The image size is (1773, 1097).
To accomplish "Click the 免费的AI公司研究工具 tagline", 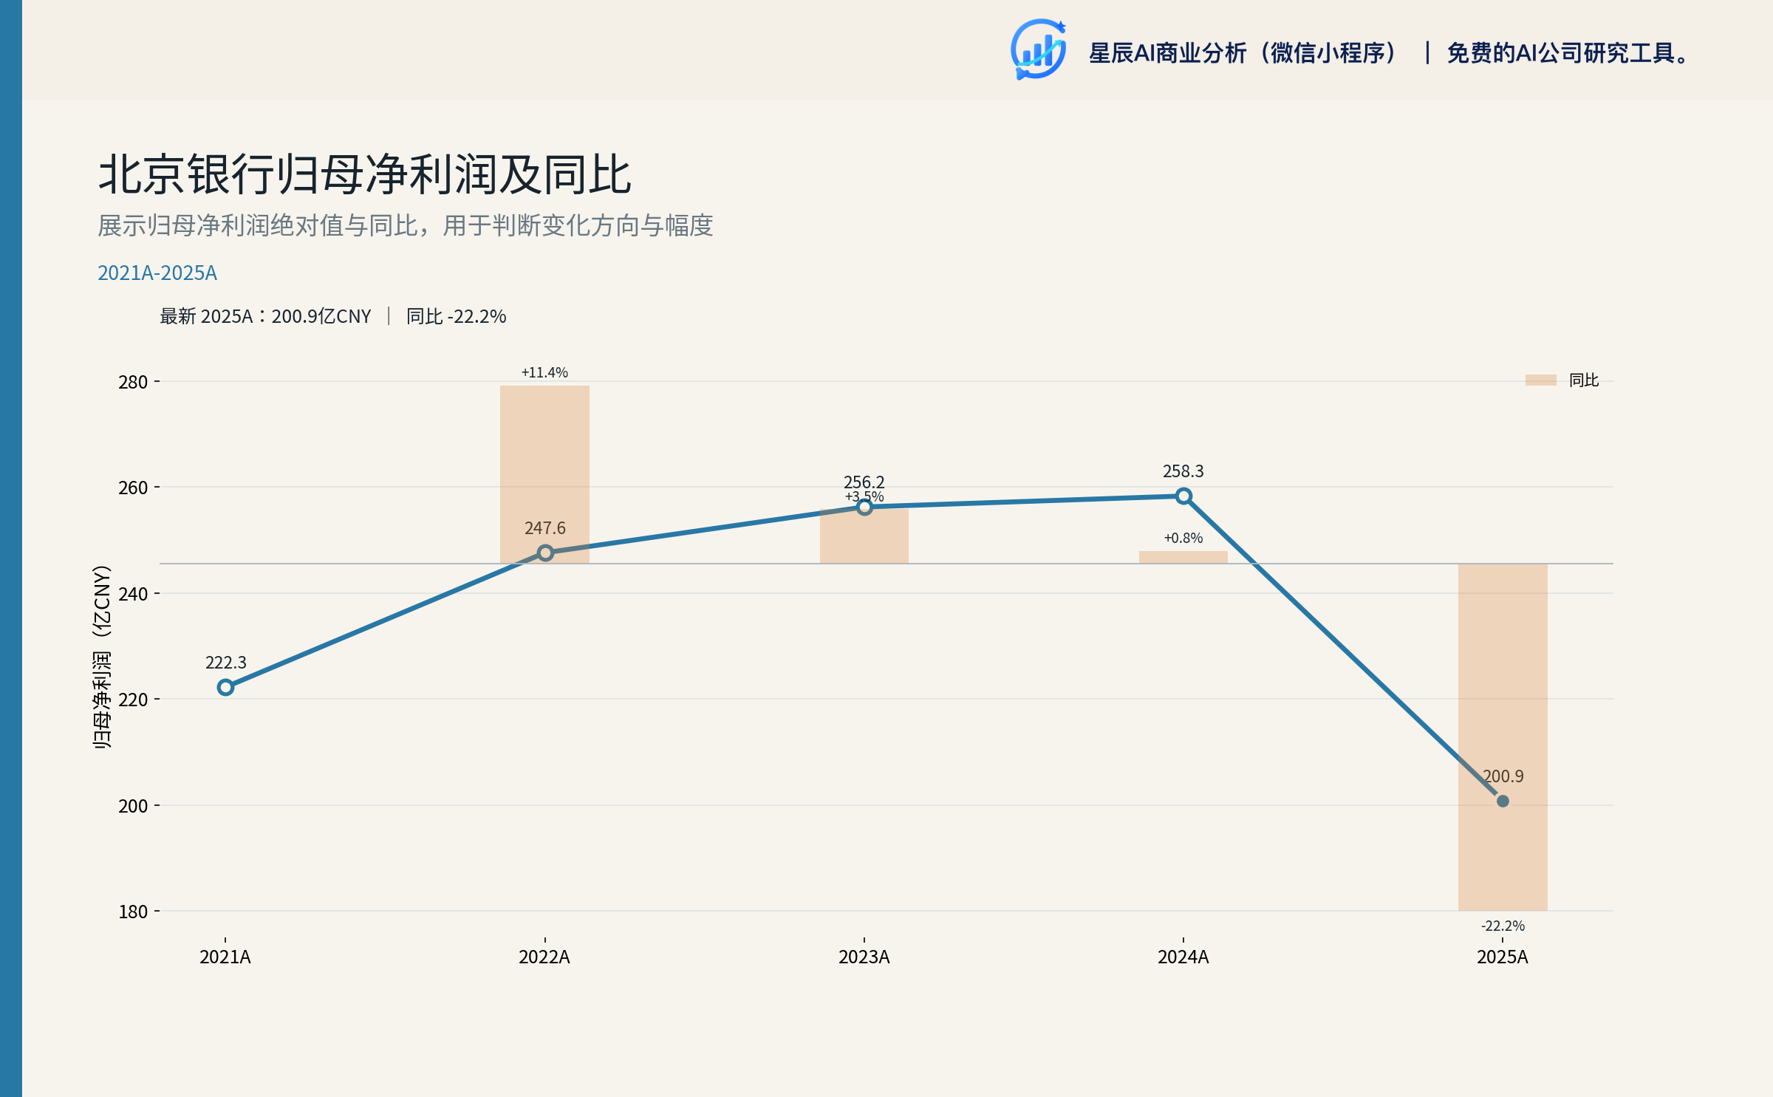I will point(1568,53).
